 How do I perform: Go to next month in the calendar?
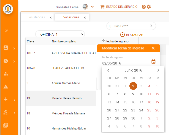click(x=158, y=70)
